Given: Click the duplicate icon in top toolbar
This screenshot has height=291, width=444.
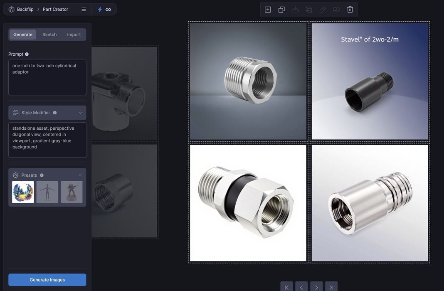Looking at the screenshot, I should (x=281, y=10).
